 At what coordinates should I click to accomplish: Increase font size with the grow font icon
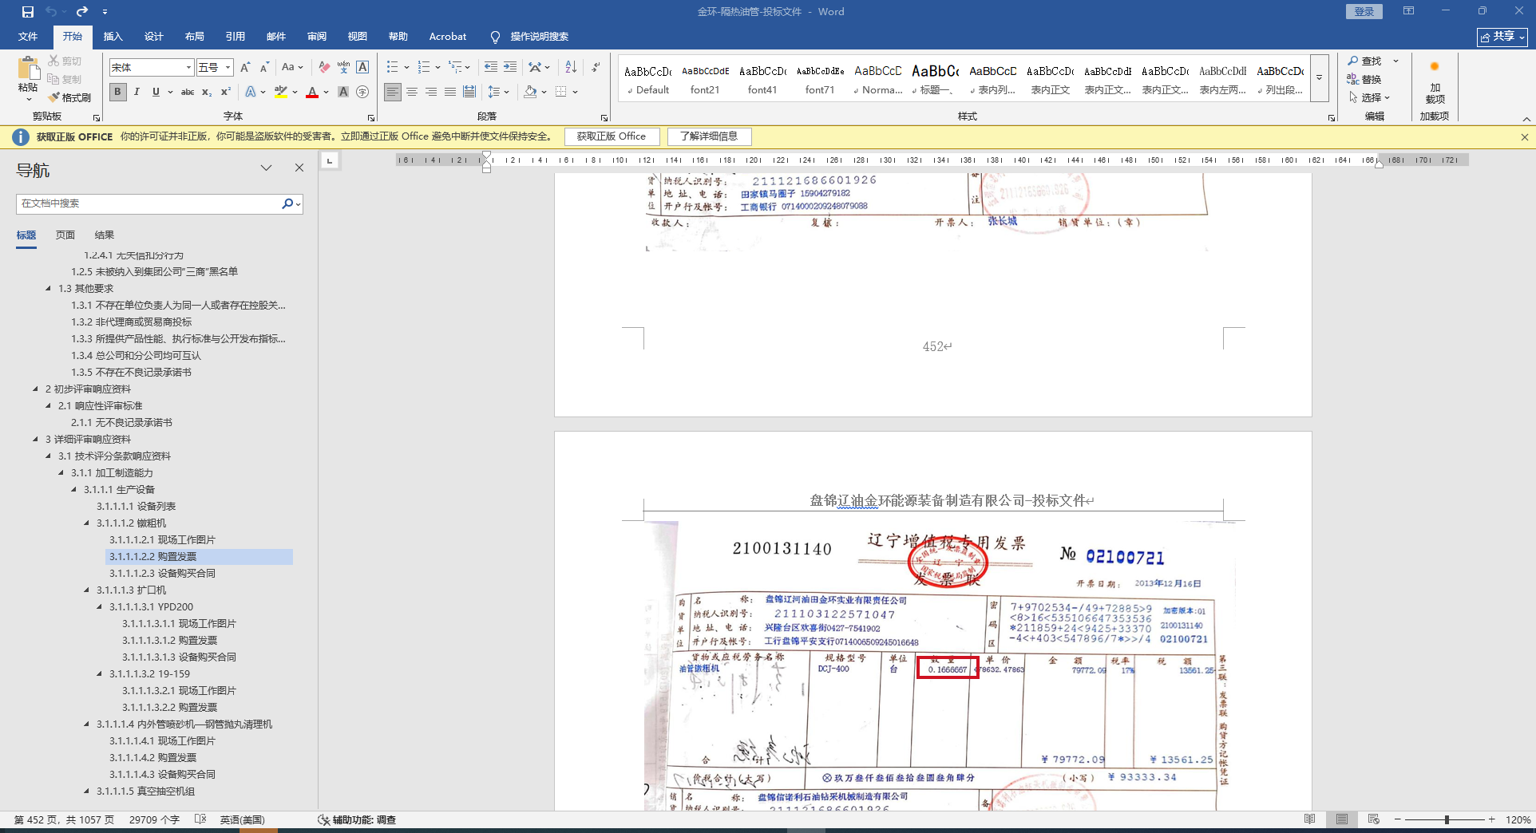[245, 68]
